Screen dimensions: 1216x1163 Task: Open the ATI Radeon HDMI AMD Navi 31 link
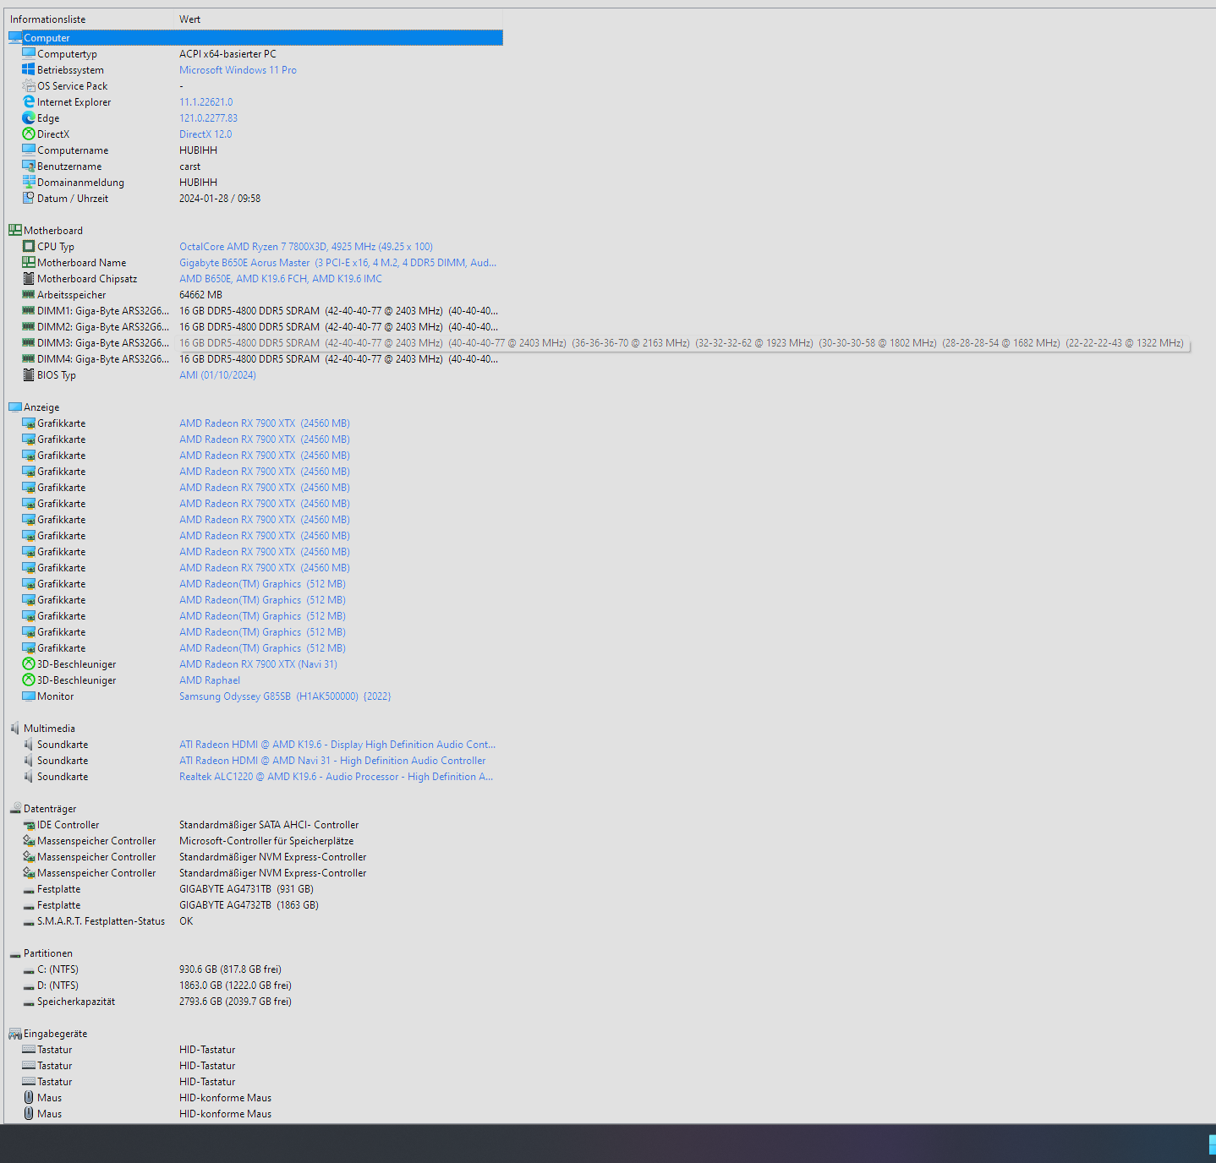[x=332, y=761]
